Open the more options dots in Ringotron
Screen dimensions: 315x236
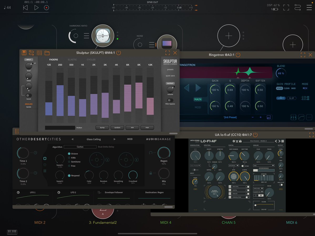pyautogui.click(x=309, y=117)
